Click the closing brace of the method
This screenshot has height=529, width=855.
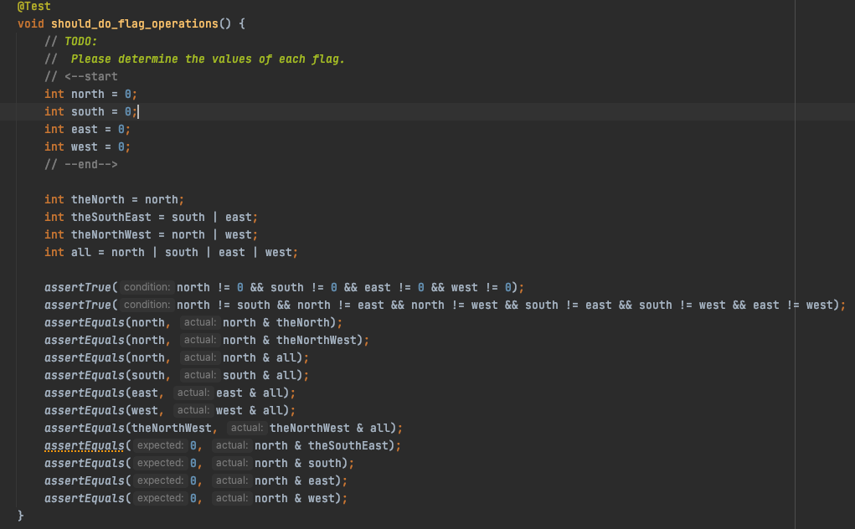[21, 516]
